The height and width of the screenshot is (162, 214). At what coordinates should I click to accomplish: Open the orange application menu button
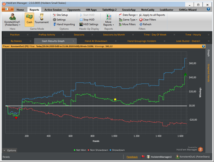[x=8, y=9]
